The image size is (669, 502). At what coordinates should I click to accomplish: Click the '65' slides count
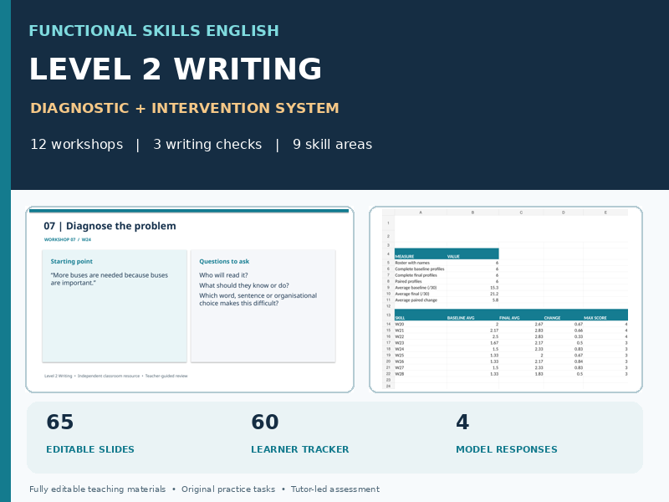tap(59, 422)
